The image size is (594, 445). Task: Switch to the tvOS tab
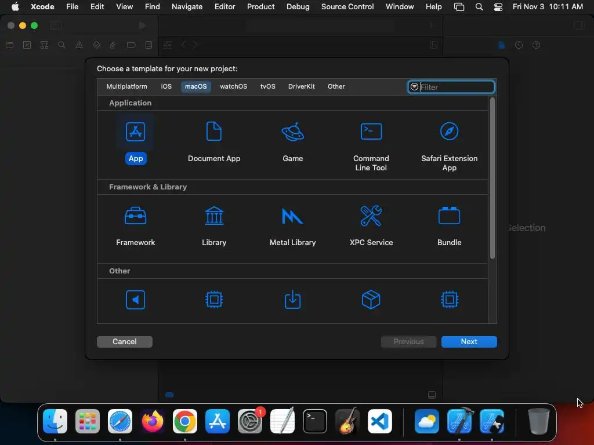coord(267,86)
